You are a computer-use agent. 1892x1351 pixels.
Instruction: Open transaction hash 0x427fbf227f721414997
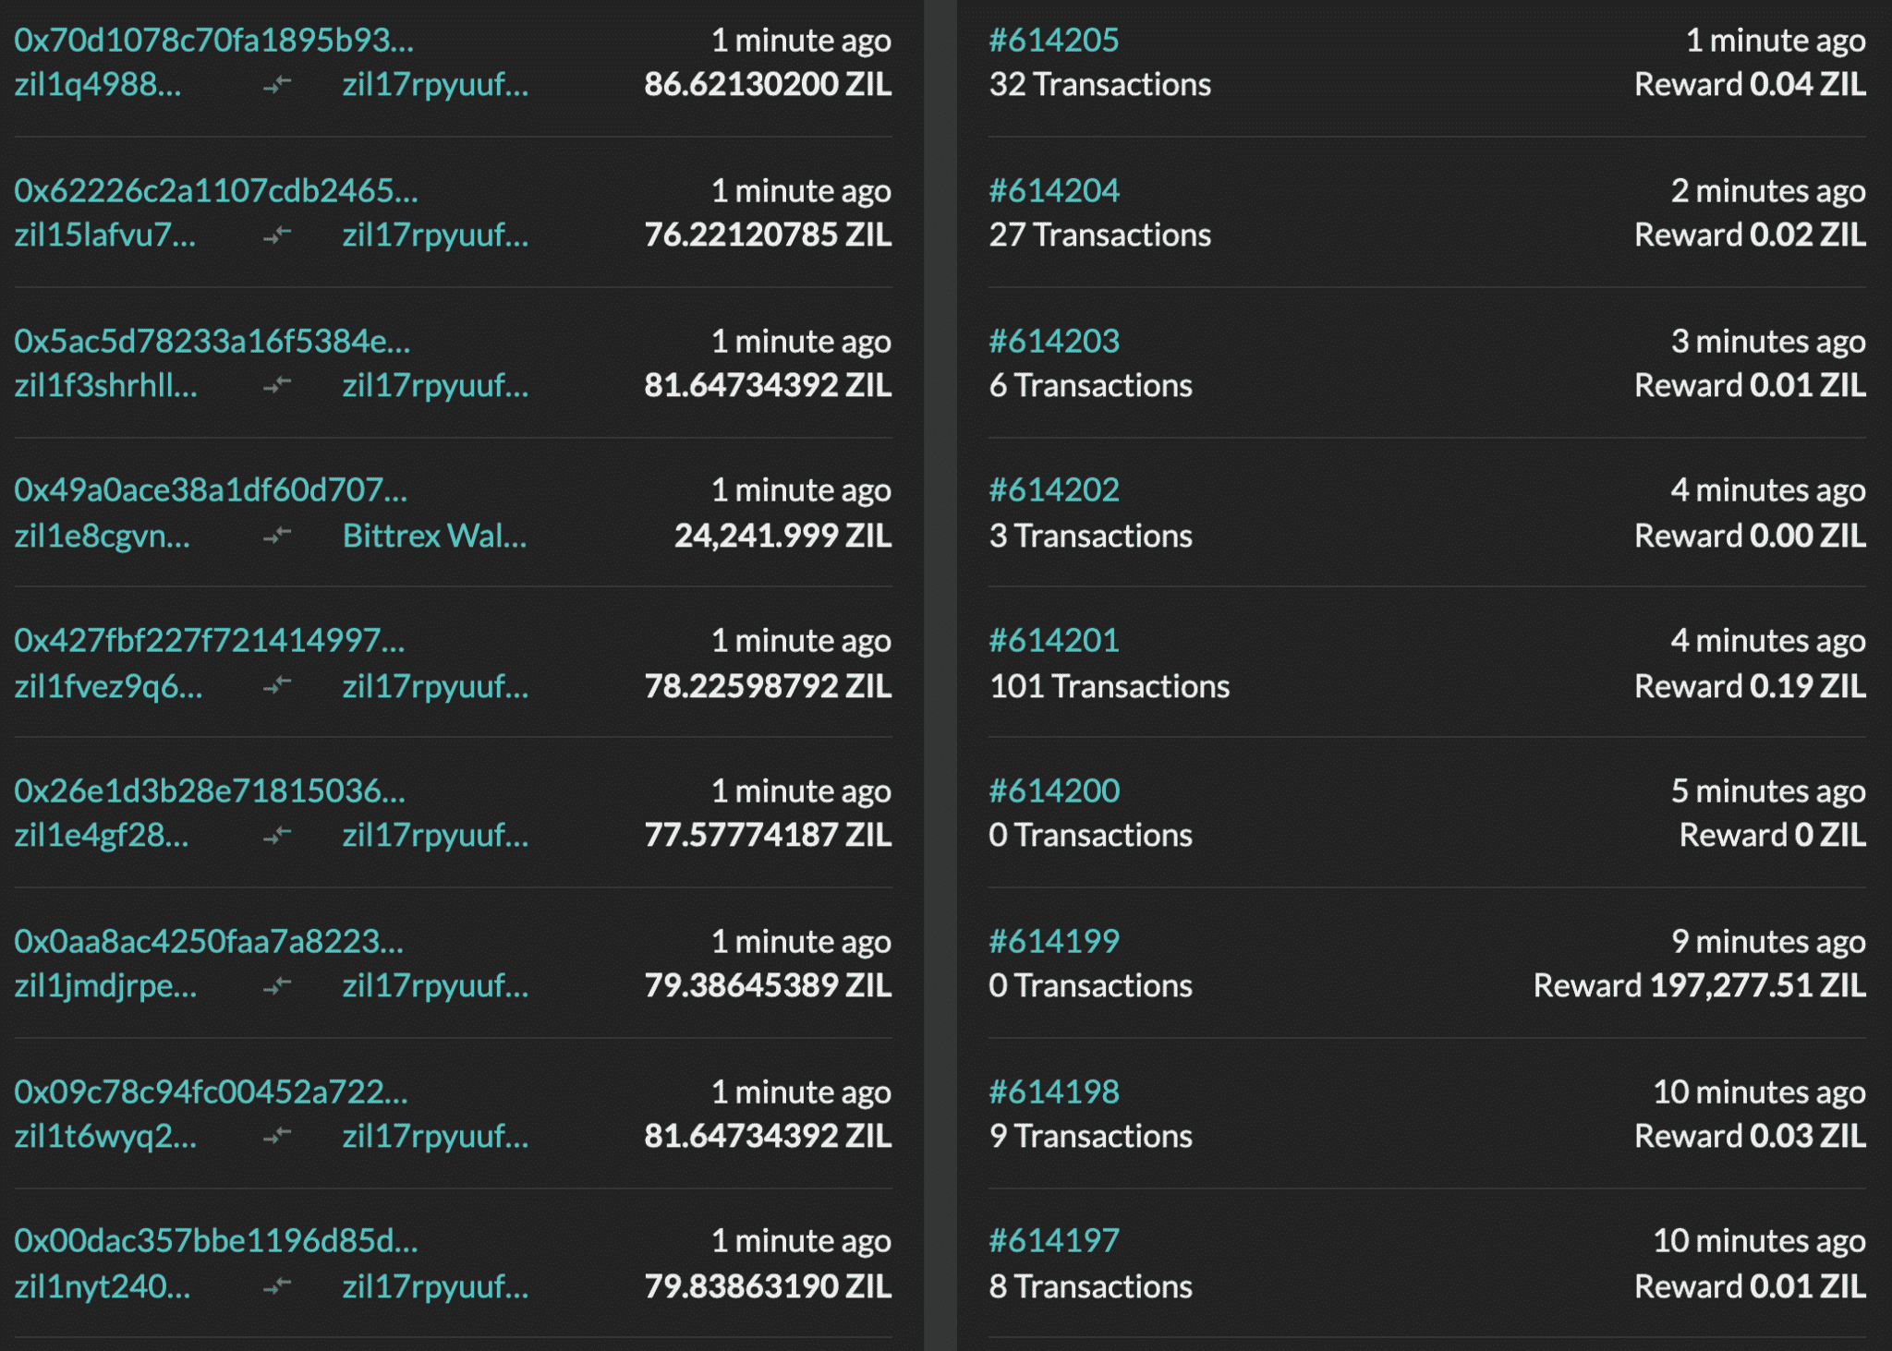210,641
